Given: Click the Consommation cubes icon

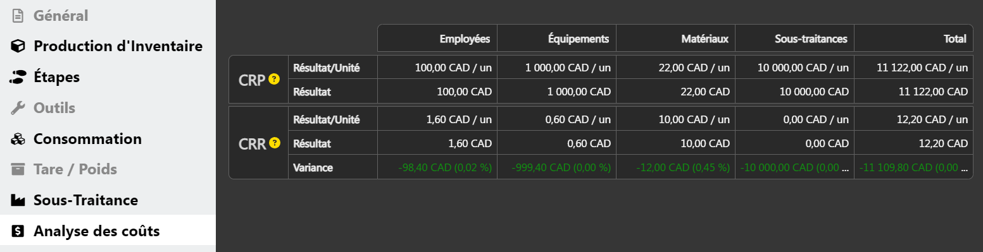Looking at the screenshot, I should click(x=18, y=139).
